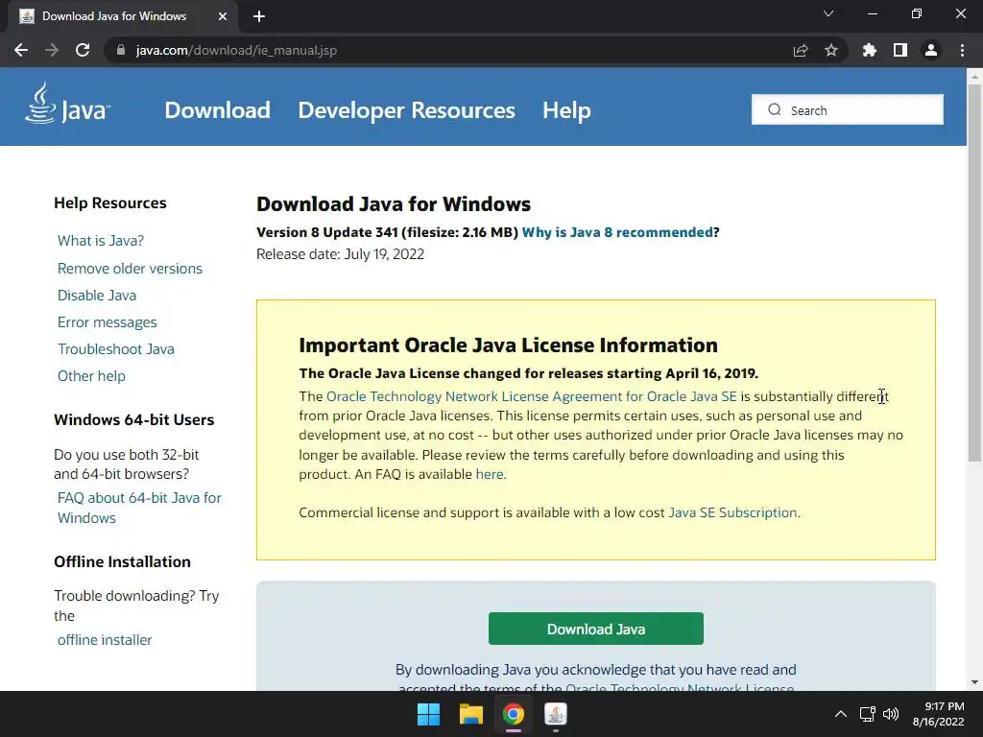The image size is (983, 737).
Task: Open Developer Resources menu
Action: click(406, 110)
